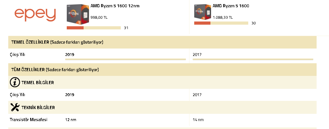
Task: Select the 12 nm transistor value
Action: pos(71,120)
